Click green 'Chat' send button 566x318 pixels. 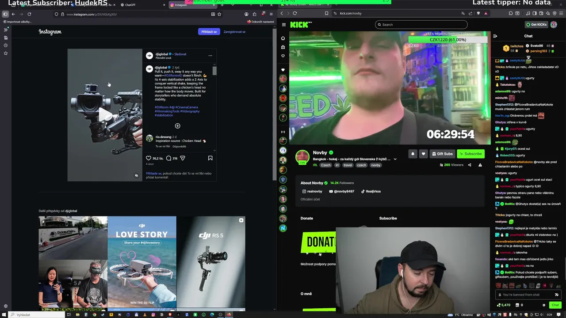click(555, 305)
